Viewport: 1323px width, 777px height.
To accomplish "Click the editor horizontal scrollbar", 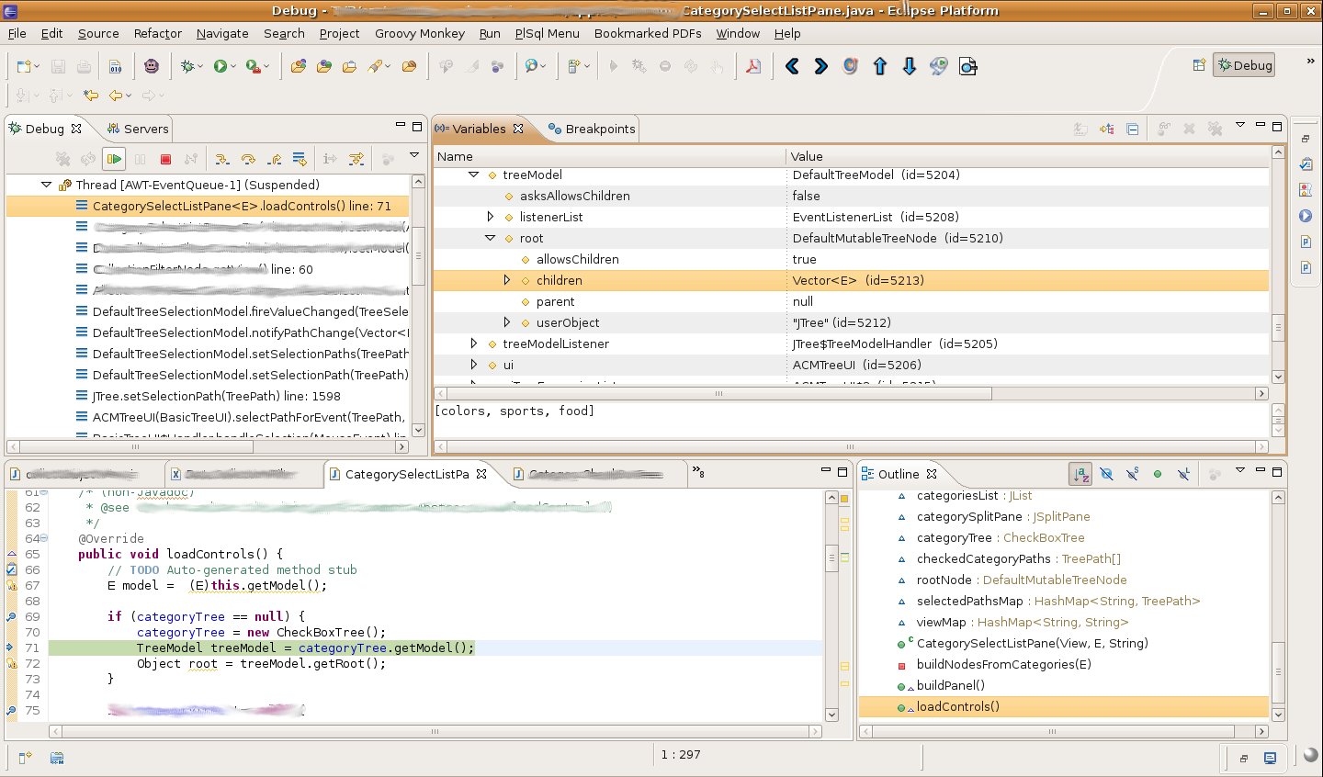I will pos(435,732).
